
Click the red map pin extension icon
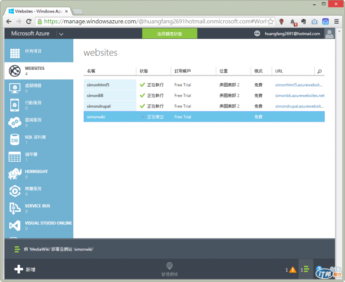[282, 22]
